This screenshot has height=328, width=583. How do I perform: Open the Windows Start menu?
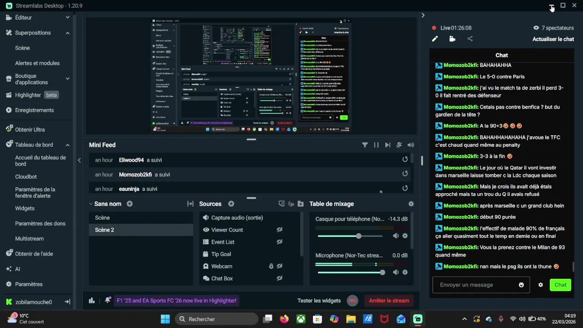point(165,319)
